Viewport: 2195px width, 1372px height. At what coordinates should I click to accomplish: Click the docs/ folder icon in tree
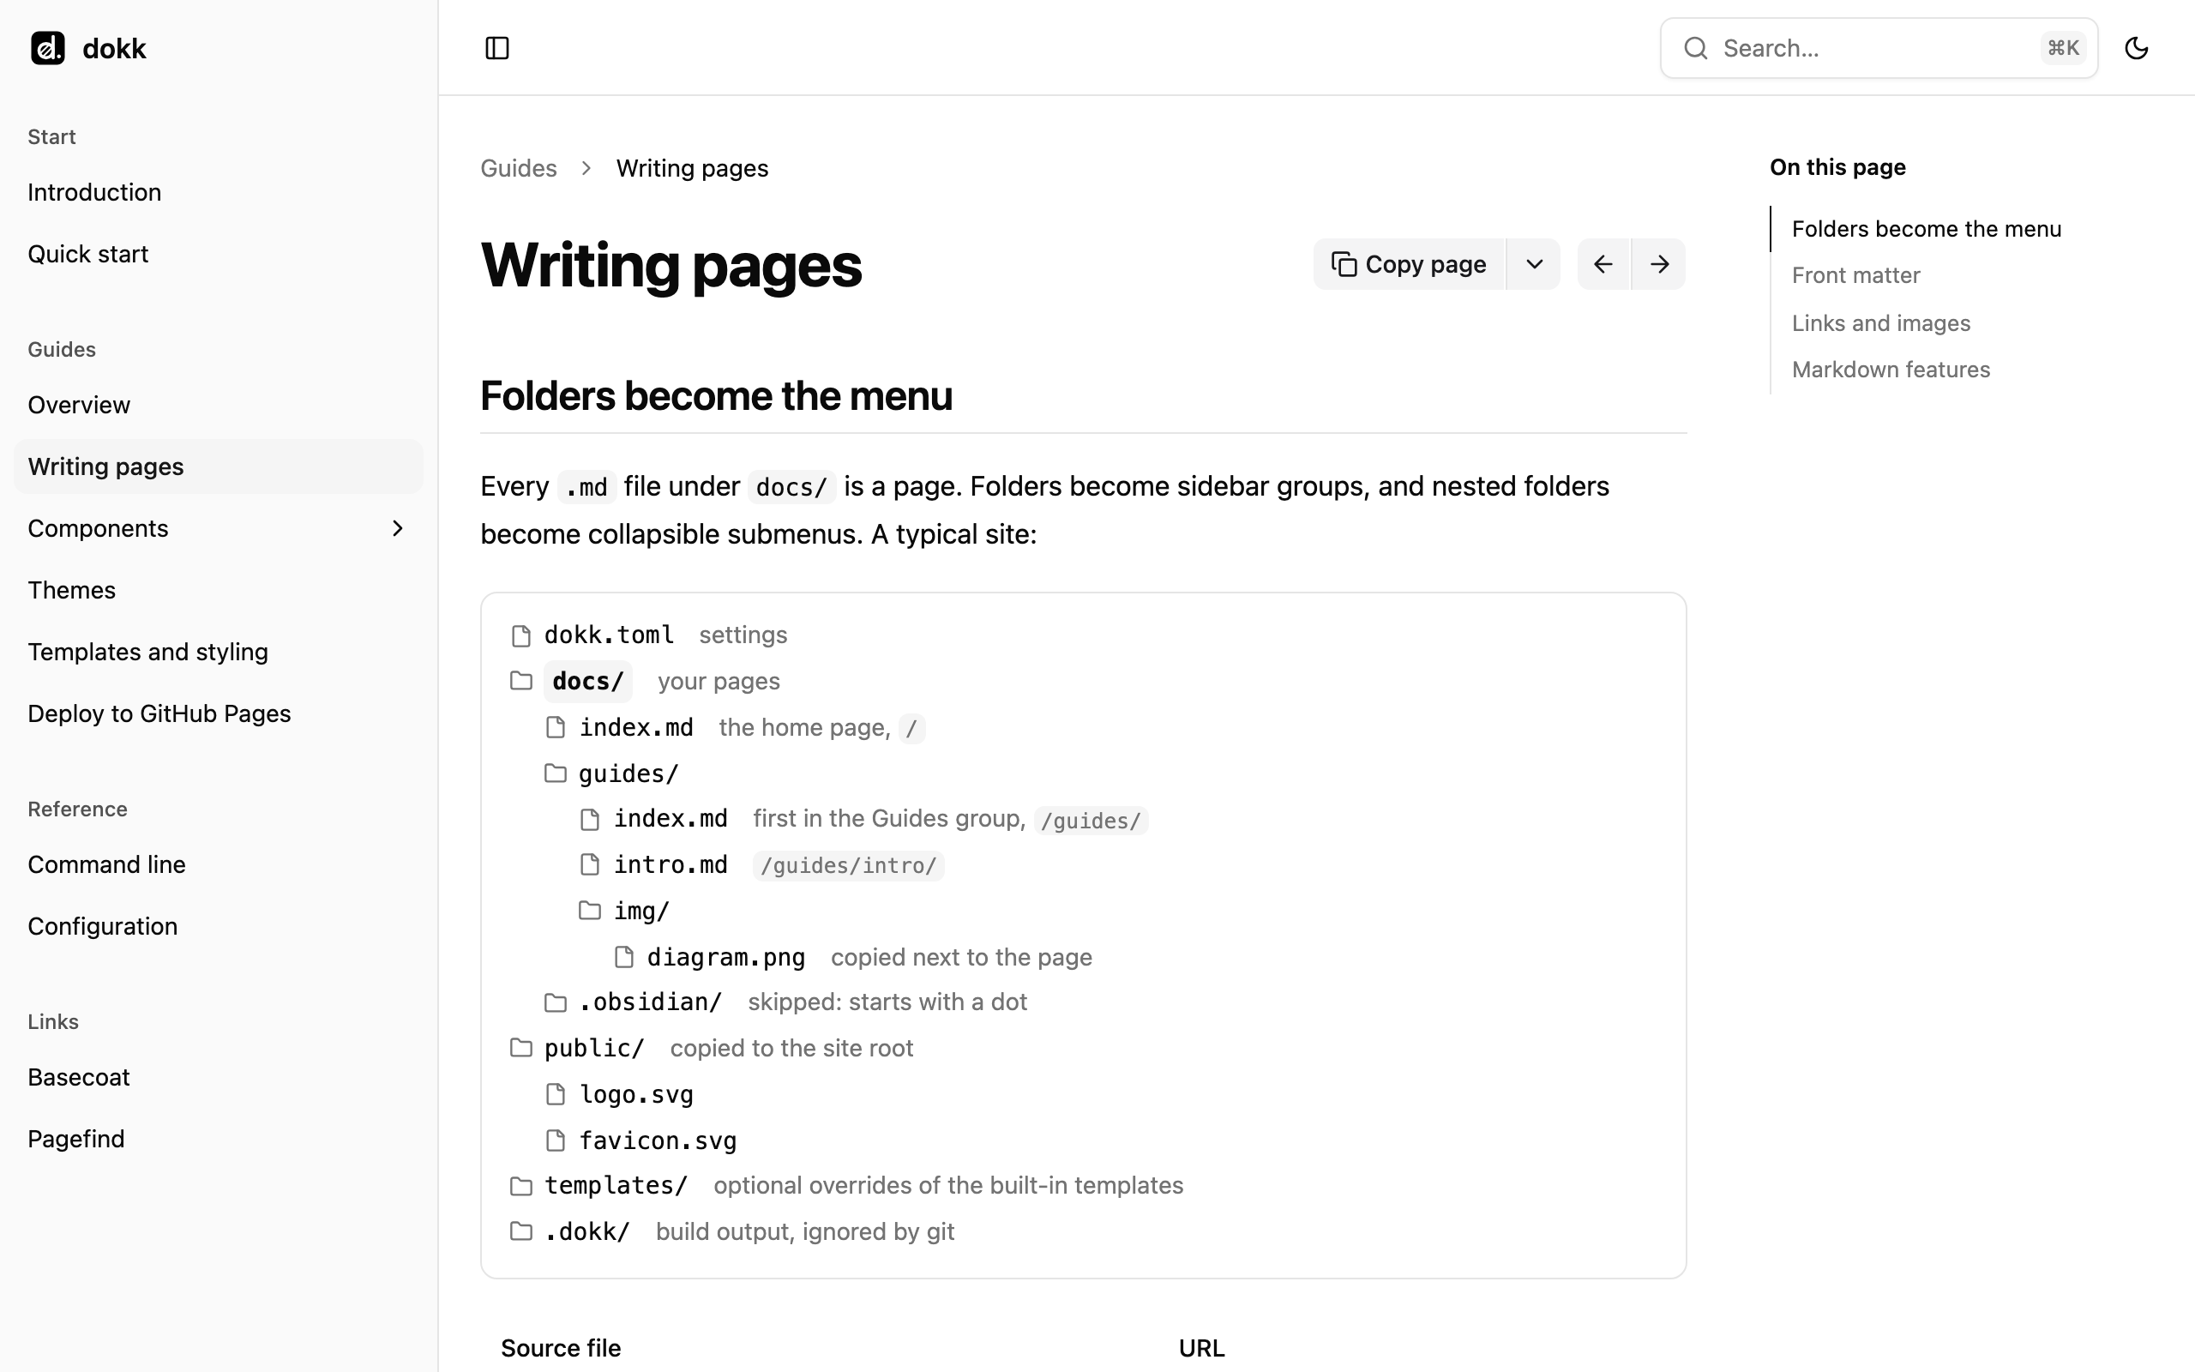[520, 681]
